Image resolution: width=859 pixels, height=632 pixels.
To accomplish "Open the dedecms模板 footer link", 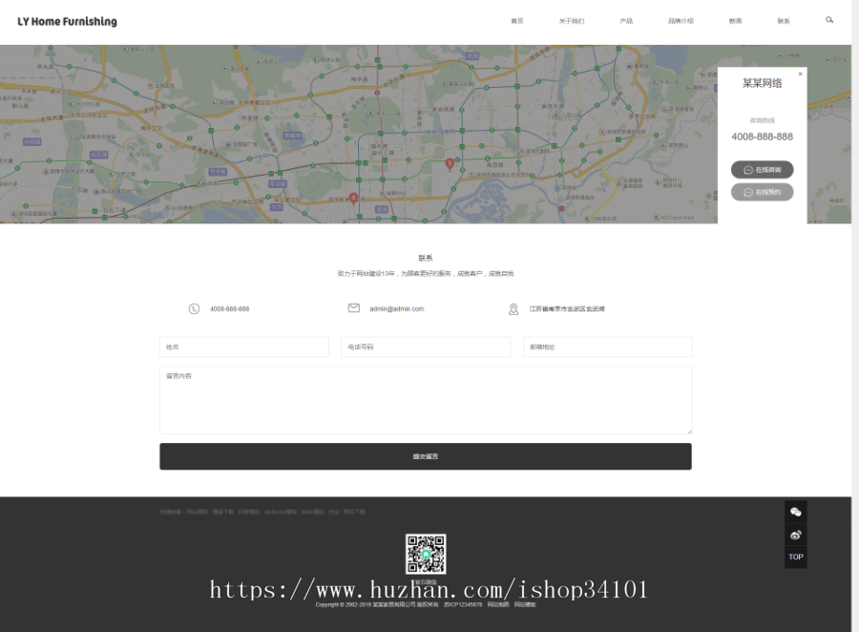I will point(279,512).
